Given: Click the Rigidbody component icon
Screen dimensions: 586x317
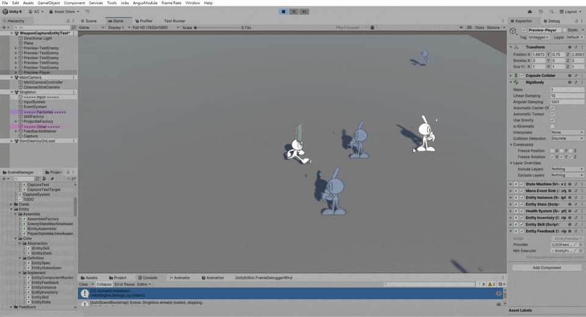Looking at the screenshot, I should click(516, 82).
